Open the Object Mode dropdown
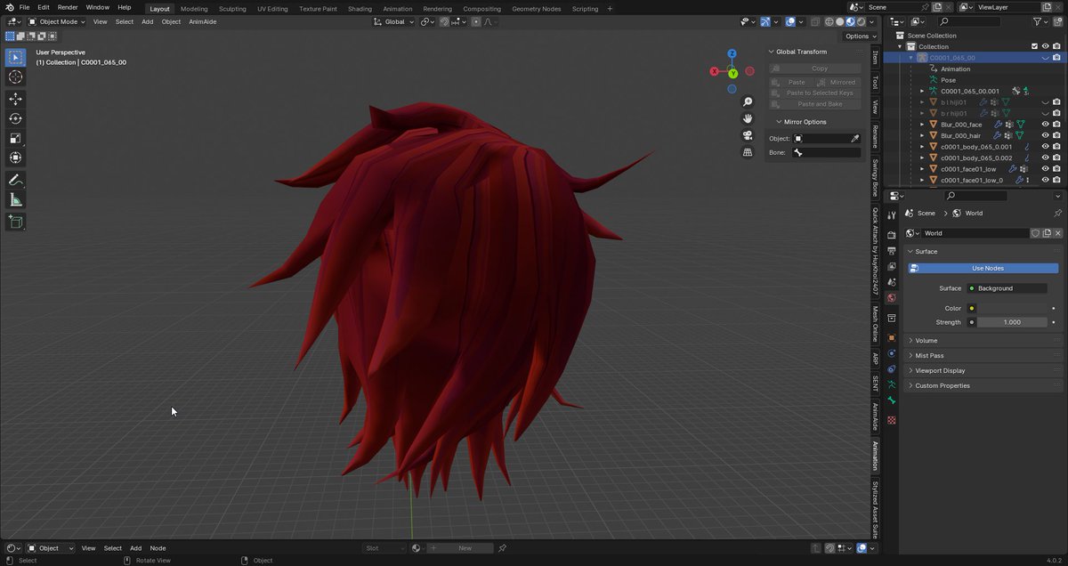The image size is (1068, 566). (55, 21)
